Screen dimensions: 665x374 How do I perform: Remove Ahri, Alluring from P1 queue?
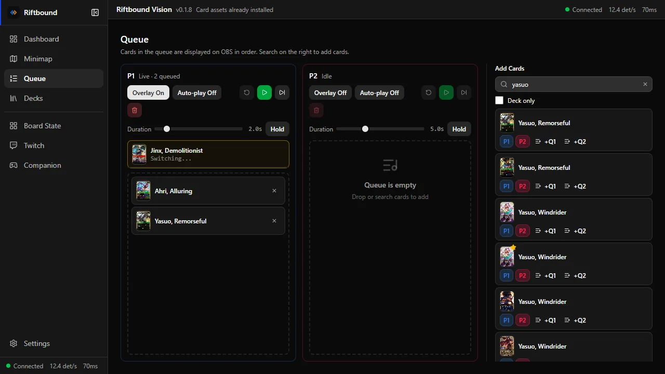[274, 191]
